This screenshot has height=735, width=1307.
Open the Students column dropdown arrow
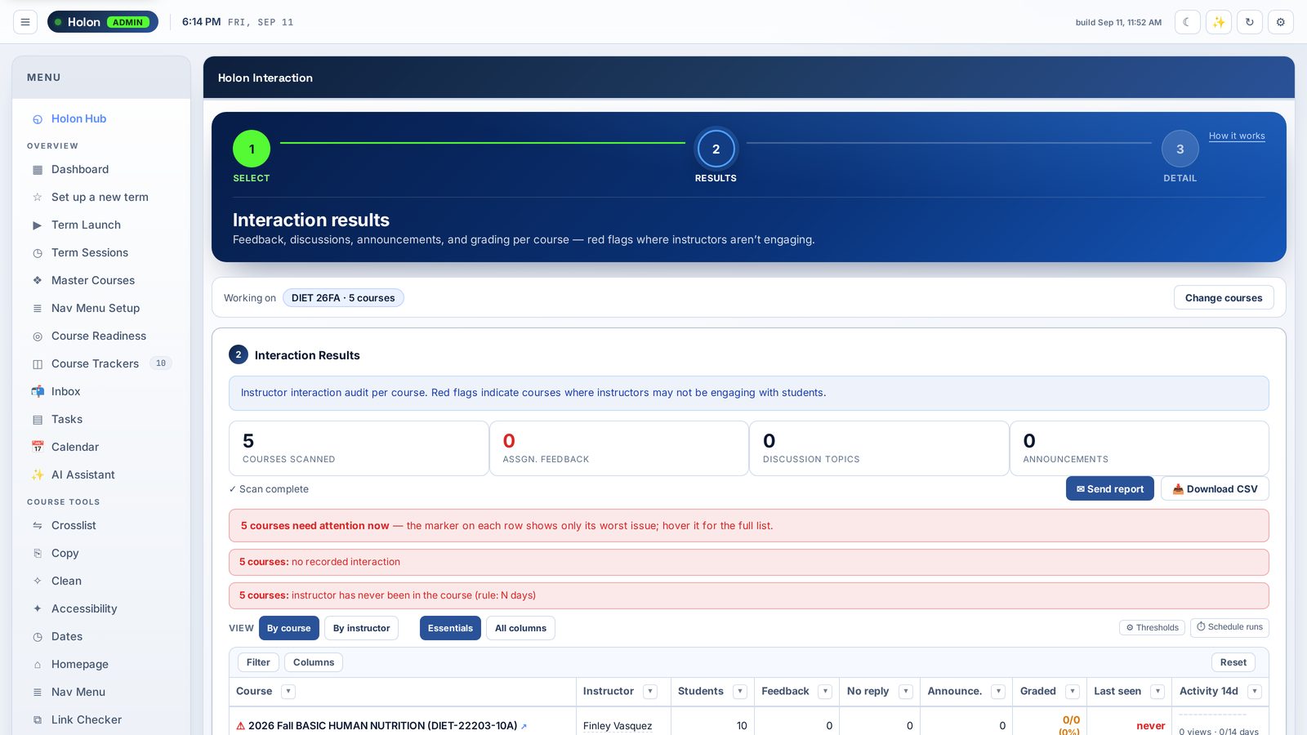(x=740, y=692)
